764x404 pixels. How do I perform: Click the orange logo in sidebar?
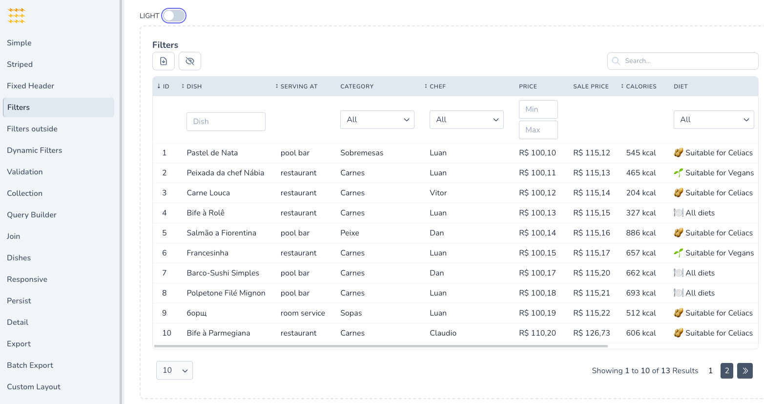click(x=17, y=16)
